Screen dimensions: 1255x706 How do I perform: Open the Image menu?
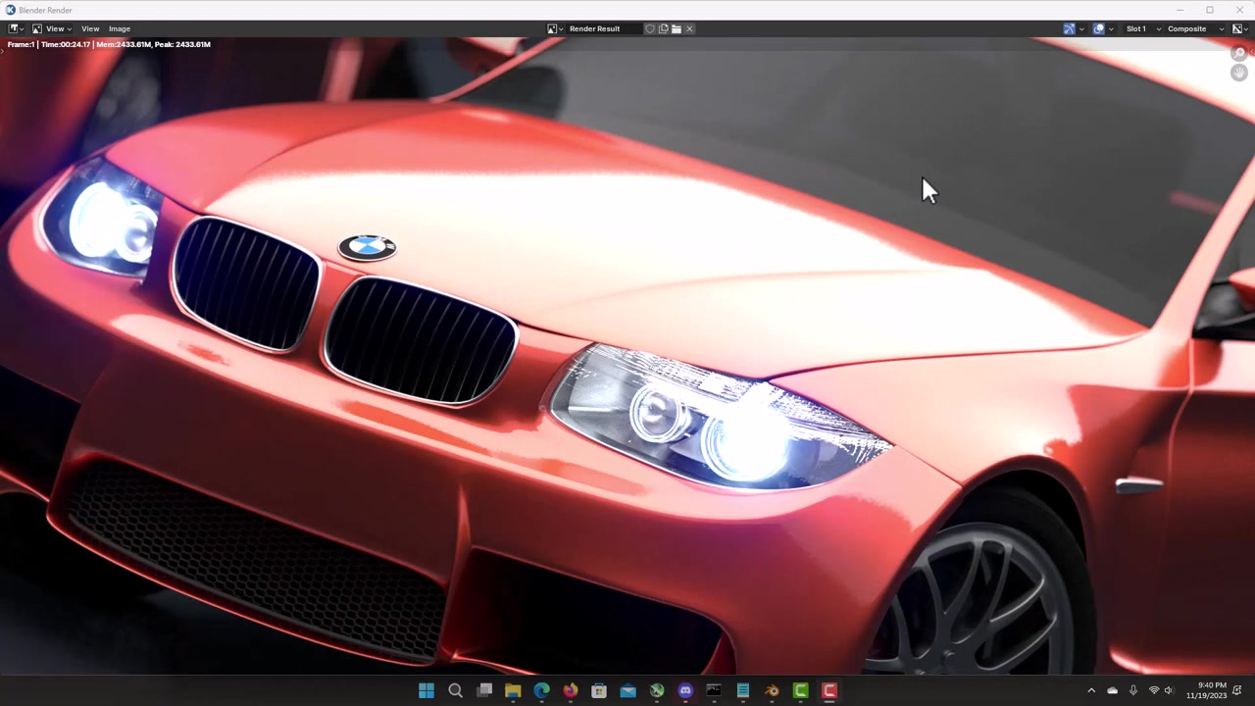pos(120,28)
